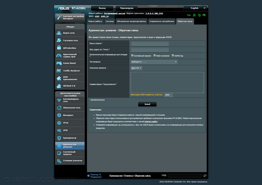Open Quick Internet Setup wand icon

tap(59, 17)
